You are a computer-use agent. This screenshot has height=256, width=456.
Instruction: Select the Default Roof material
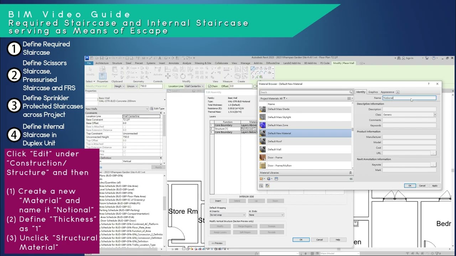pyautogui.click(x=305, y=141)
